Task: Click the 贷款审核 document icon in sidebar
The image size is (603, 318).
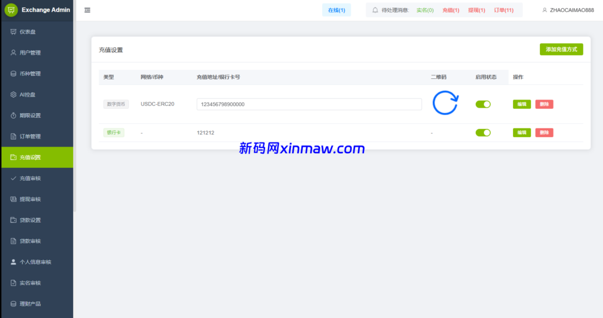Action: pyautogui.click(x=14, y=241)
